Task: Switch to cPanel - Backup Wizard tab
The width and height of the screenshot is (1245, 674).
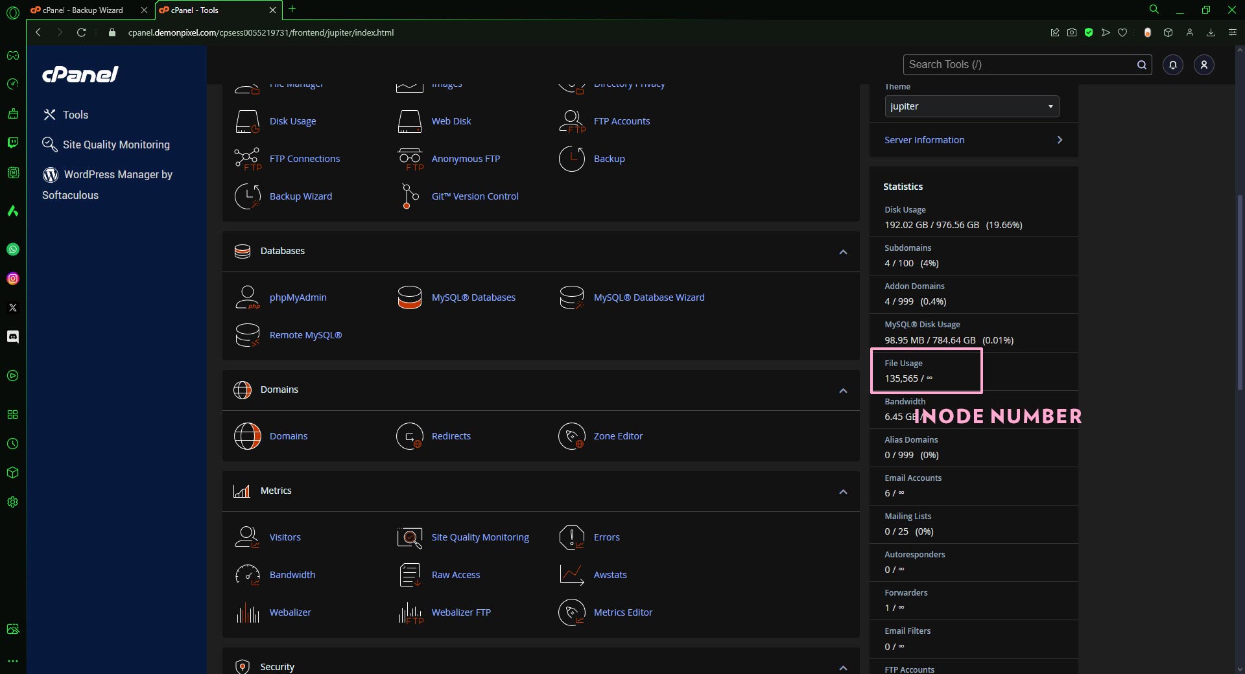Action: click(83, 10)
